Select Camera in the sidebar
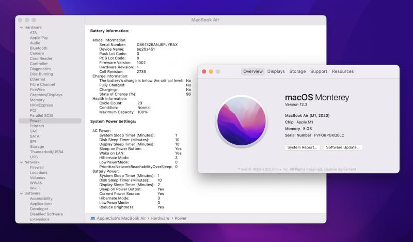 37,53
